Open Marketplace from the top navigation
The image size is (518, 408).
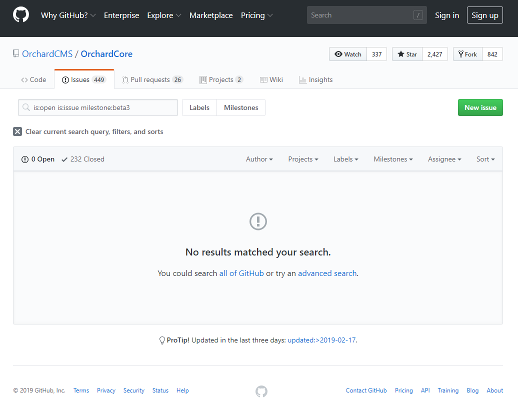[x=211, y=15]
